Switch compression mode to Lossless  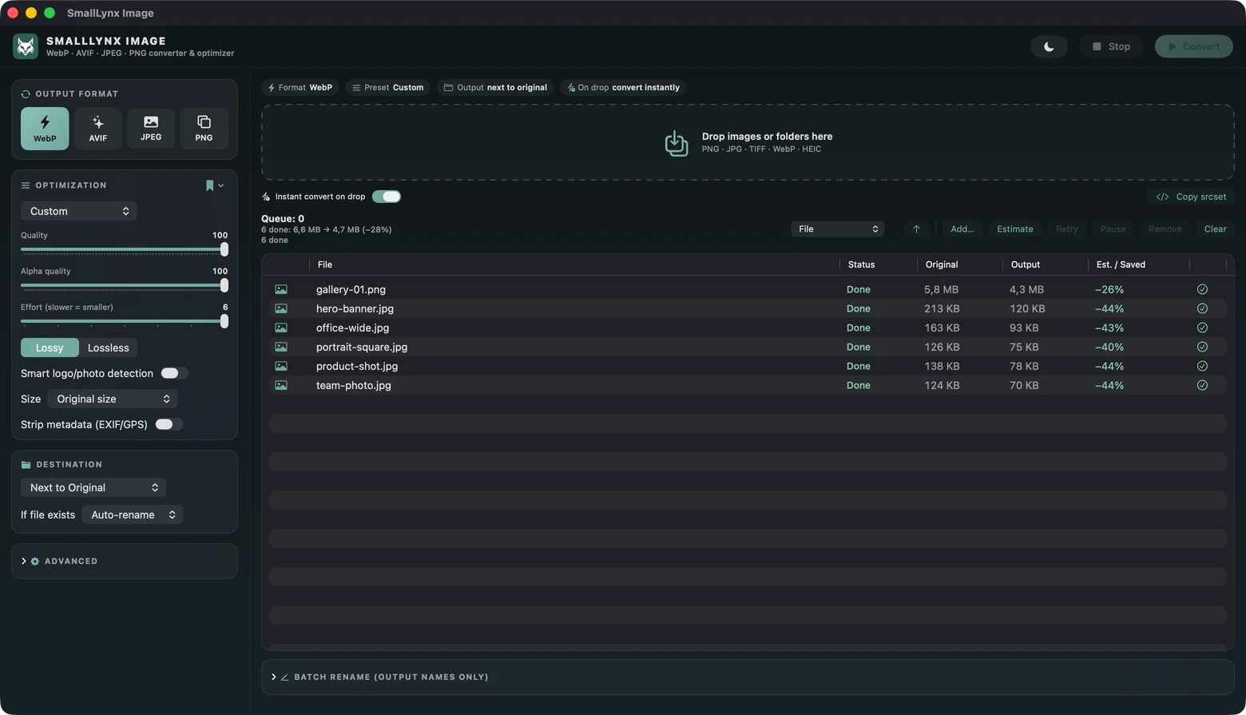tap(109, 348)
